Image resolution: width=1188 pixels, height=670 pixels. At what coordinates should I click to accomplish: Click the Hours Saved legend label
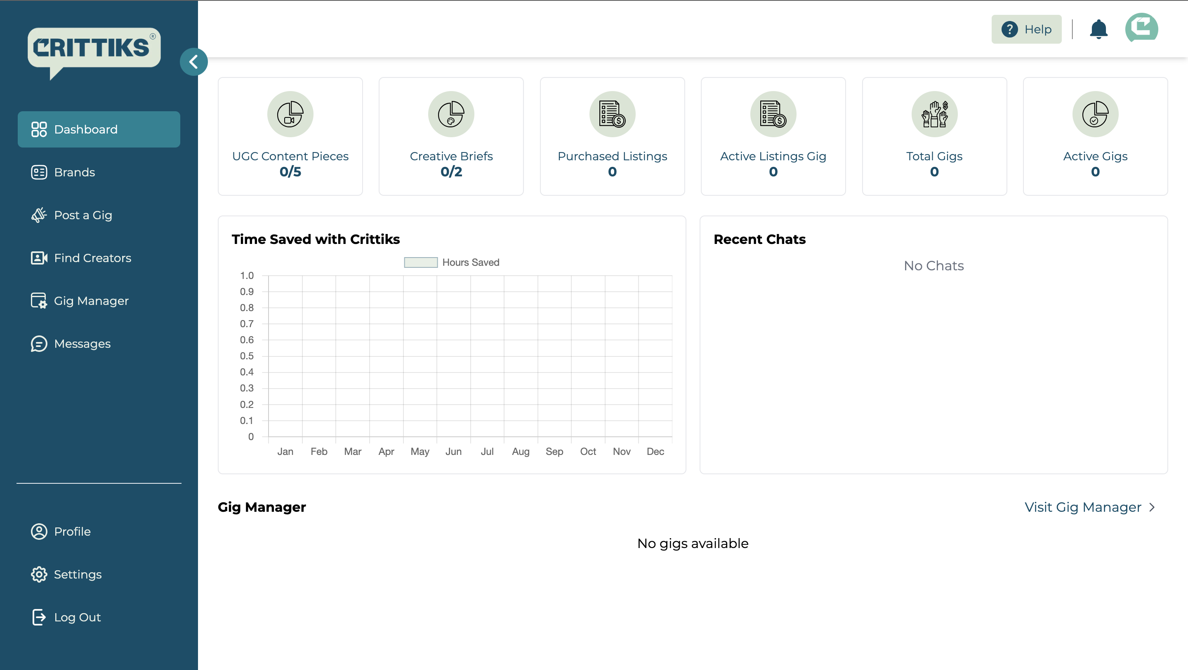471,262
